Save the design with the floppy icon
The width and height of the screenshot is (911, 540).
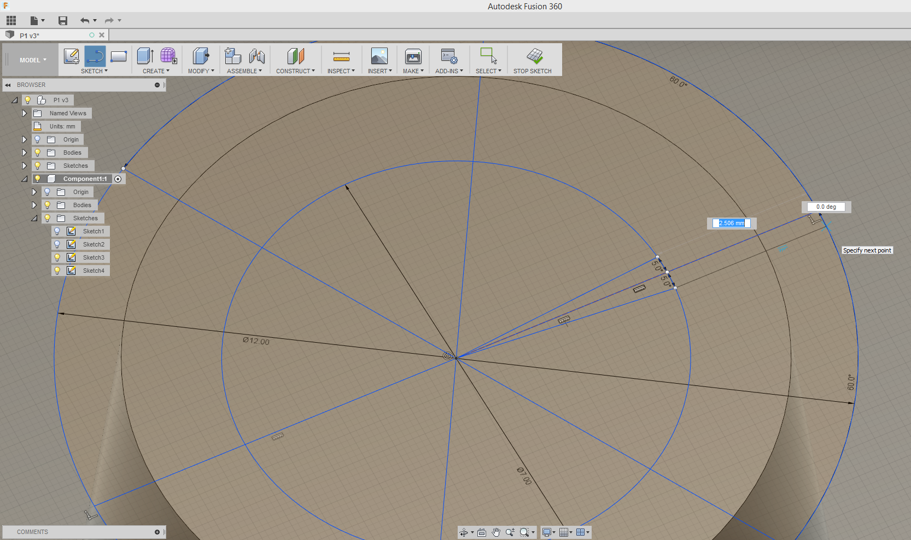(63, 21)
